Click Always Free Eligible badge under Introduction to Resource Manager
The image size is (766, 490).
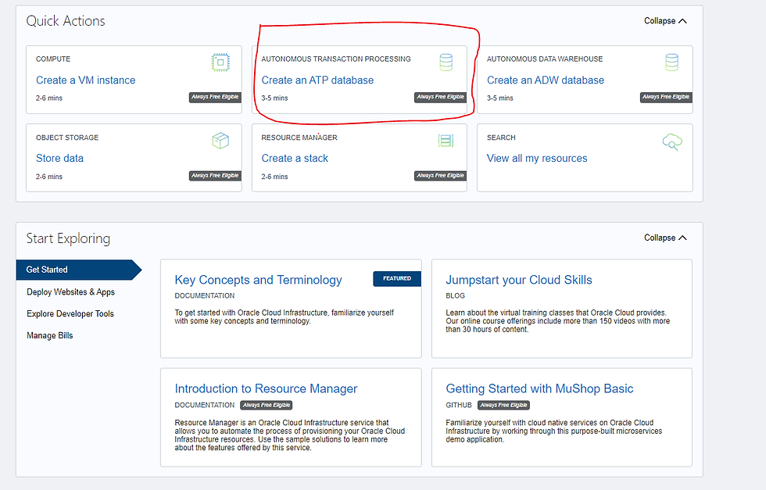[267, 405]
